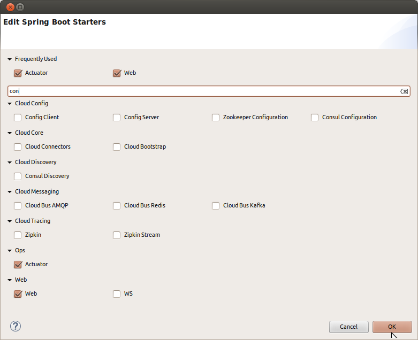Viewport: 418px width, 340px height.
Task: Open the help question mark icon
Action: coord(16,326)
